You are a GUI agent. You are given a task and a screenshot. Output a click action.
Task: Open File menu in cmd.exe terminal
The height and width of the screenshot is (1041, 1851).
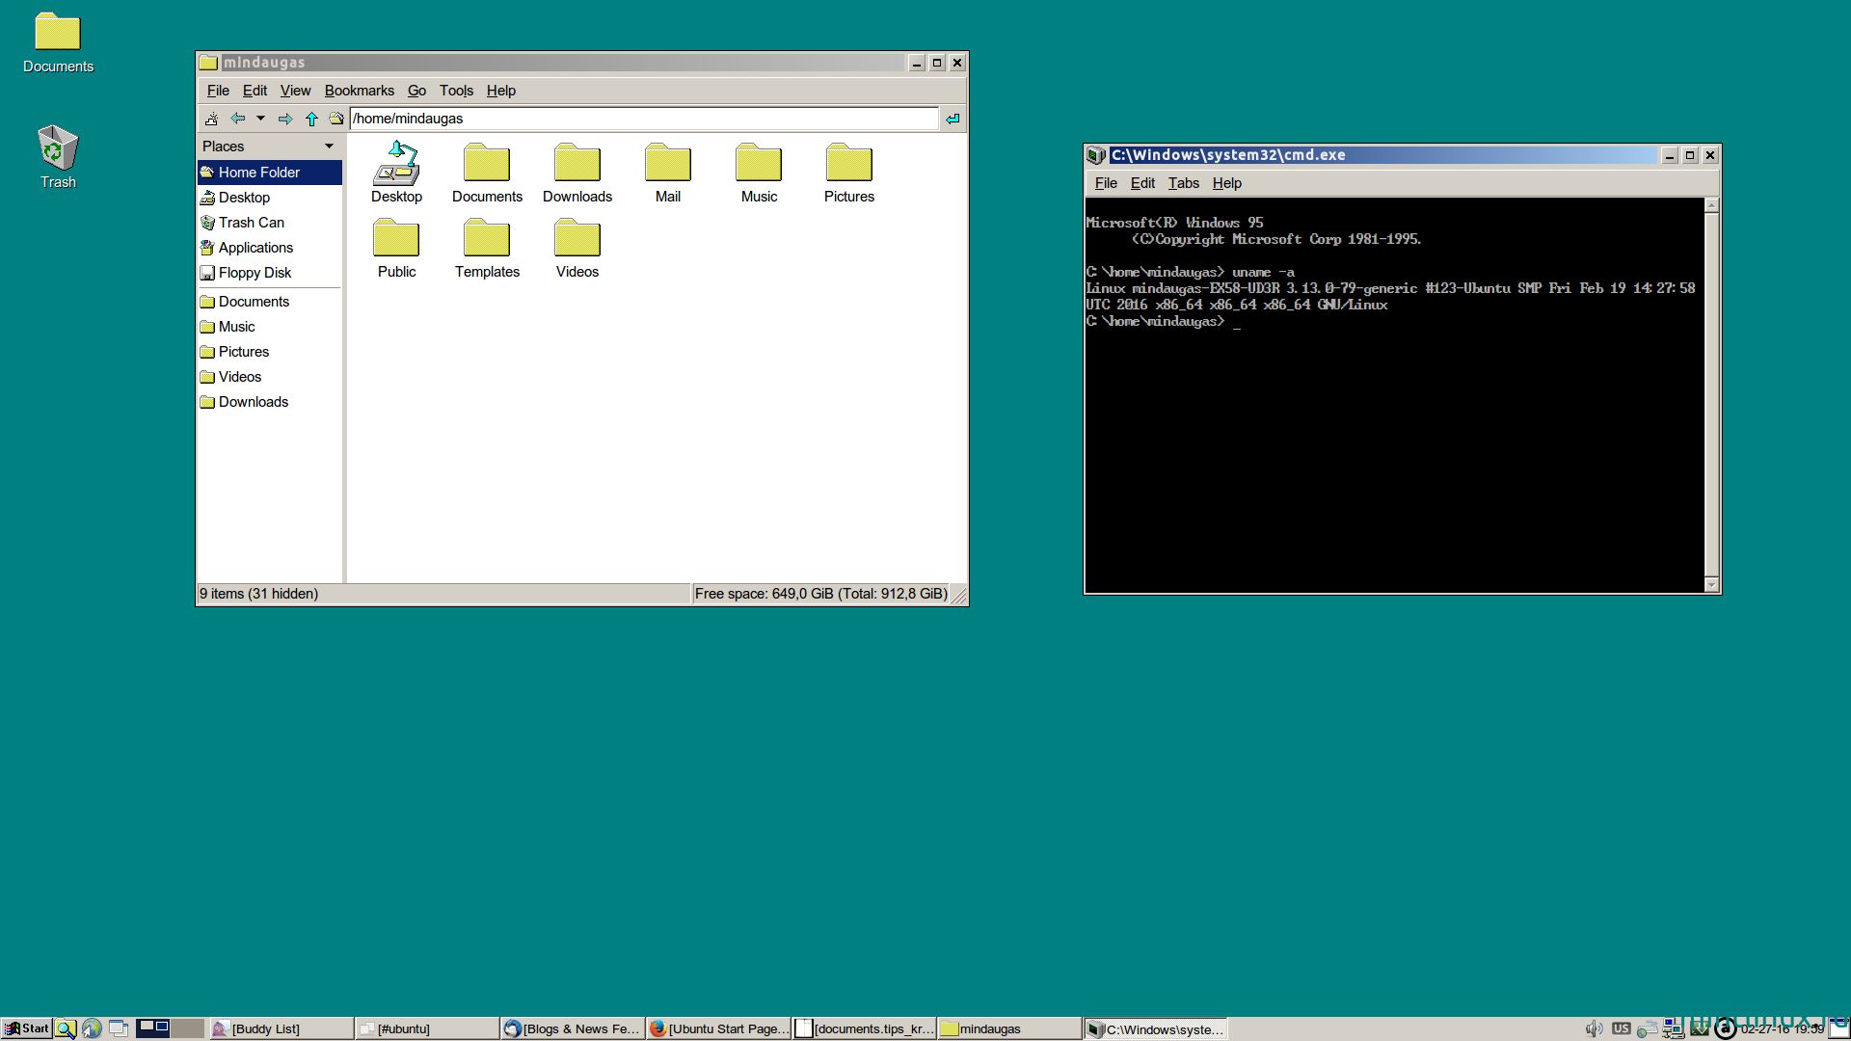tap(1106, 183)
